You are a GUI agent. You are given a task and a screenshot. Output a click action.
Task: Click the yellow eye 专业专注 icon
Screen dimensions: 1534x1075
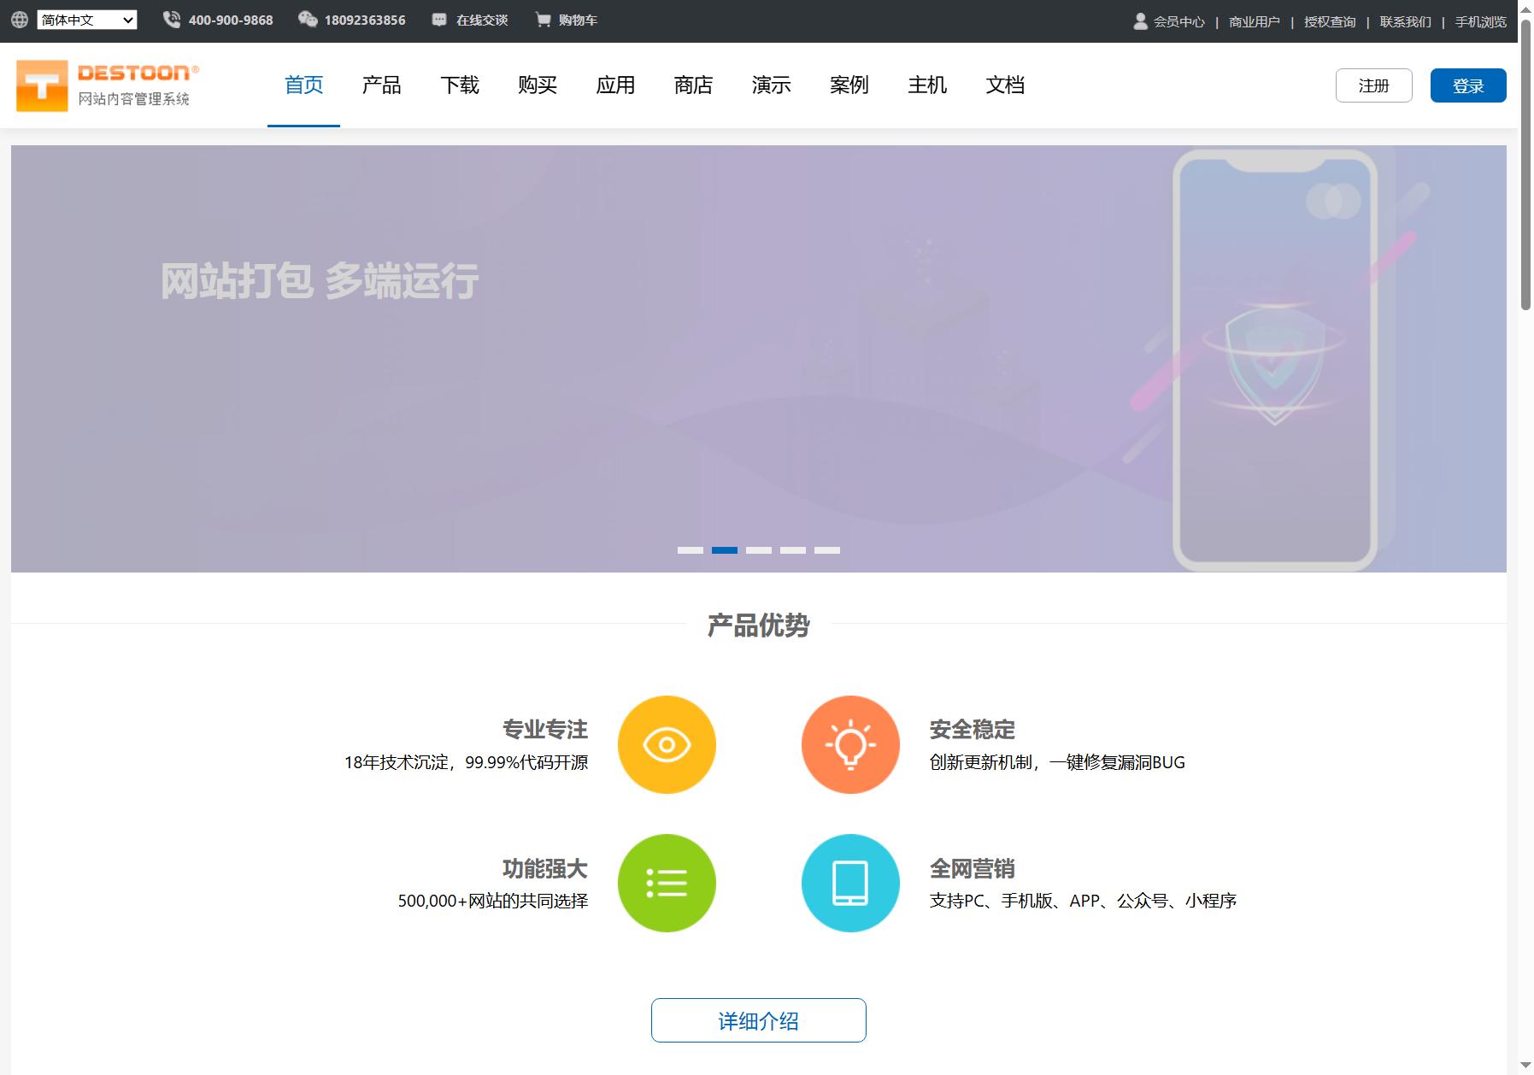click(667, 744)
